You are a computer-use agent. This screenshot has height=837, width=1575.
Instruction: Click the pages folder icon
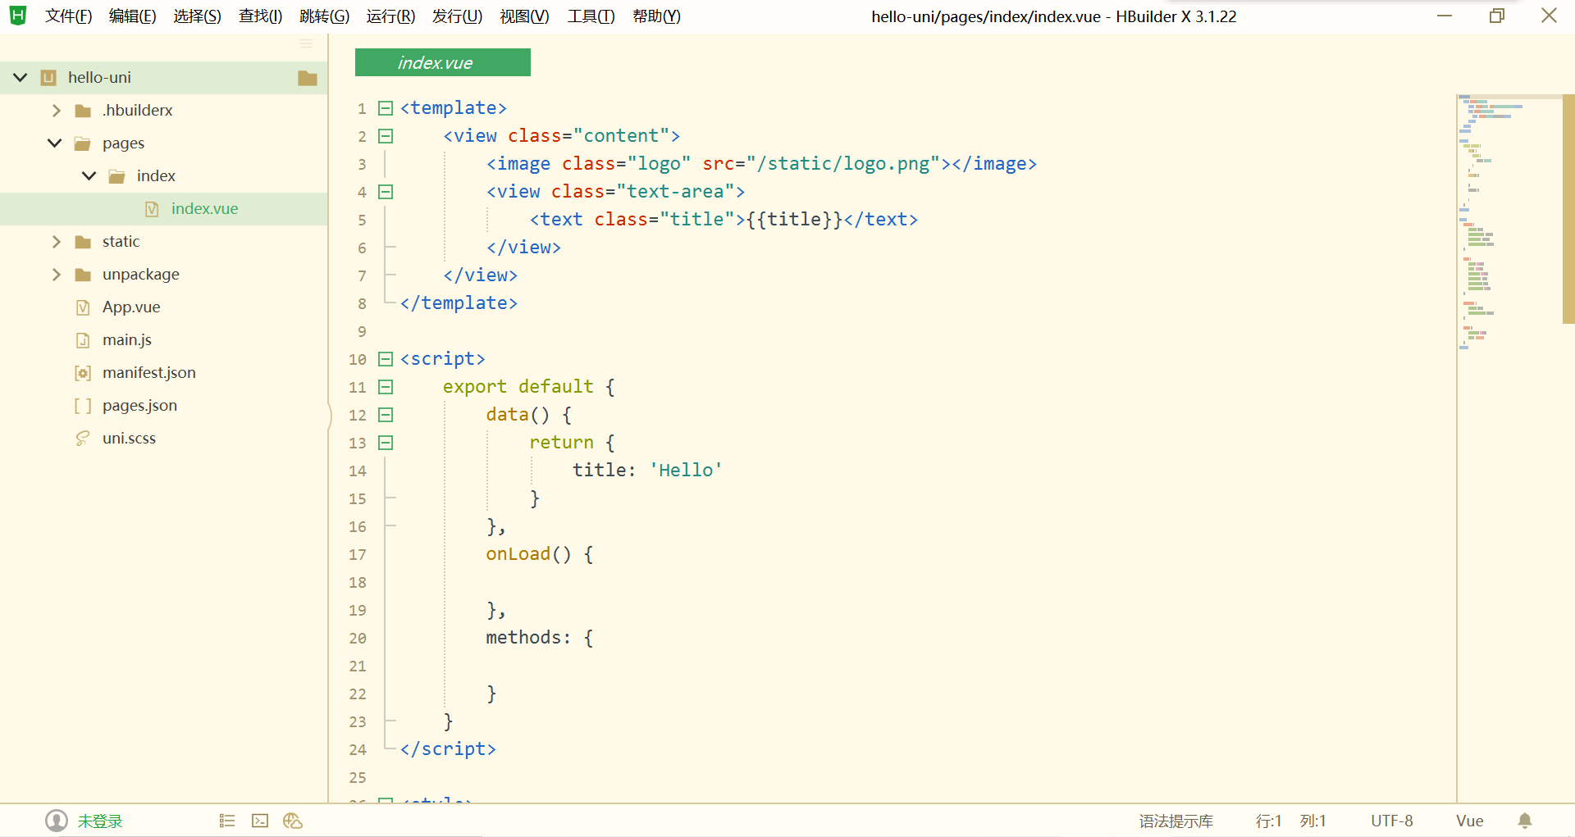click(x=83, y=143)
